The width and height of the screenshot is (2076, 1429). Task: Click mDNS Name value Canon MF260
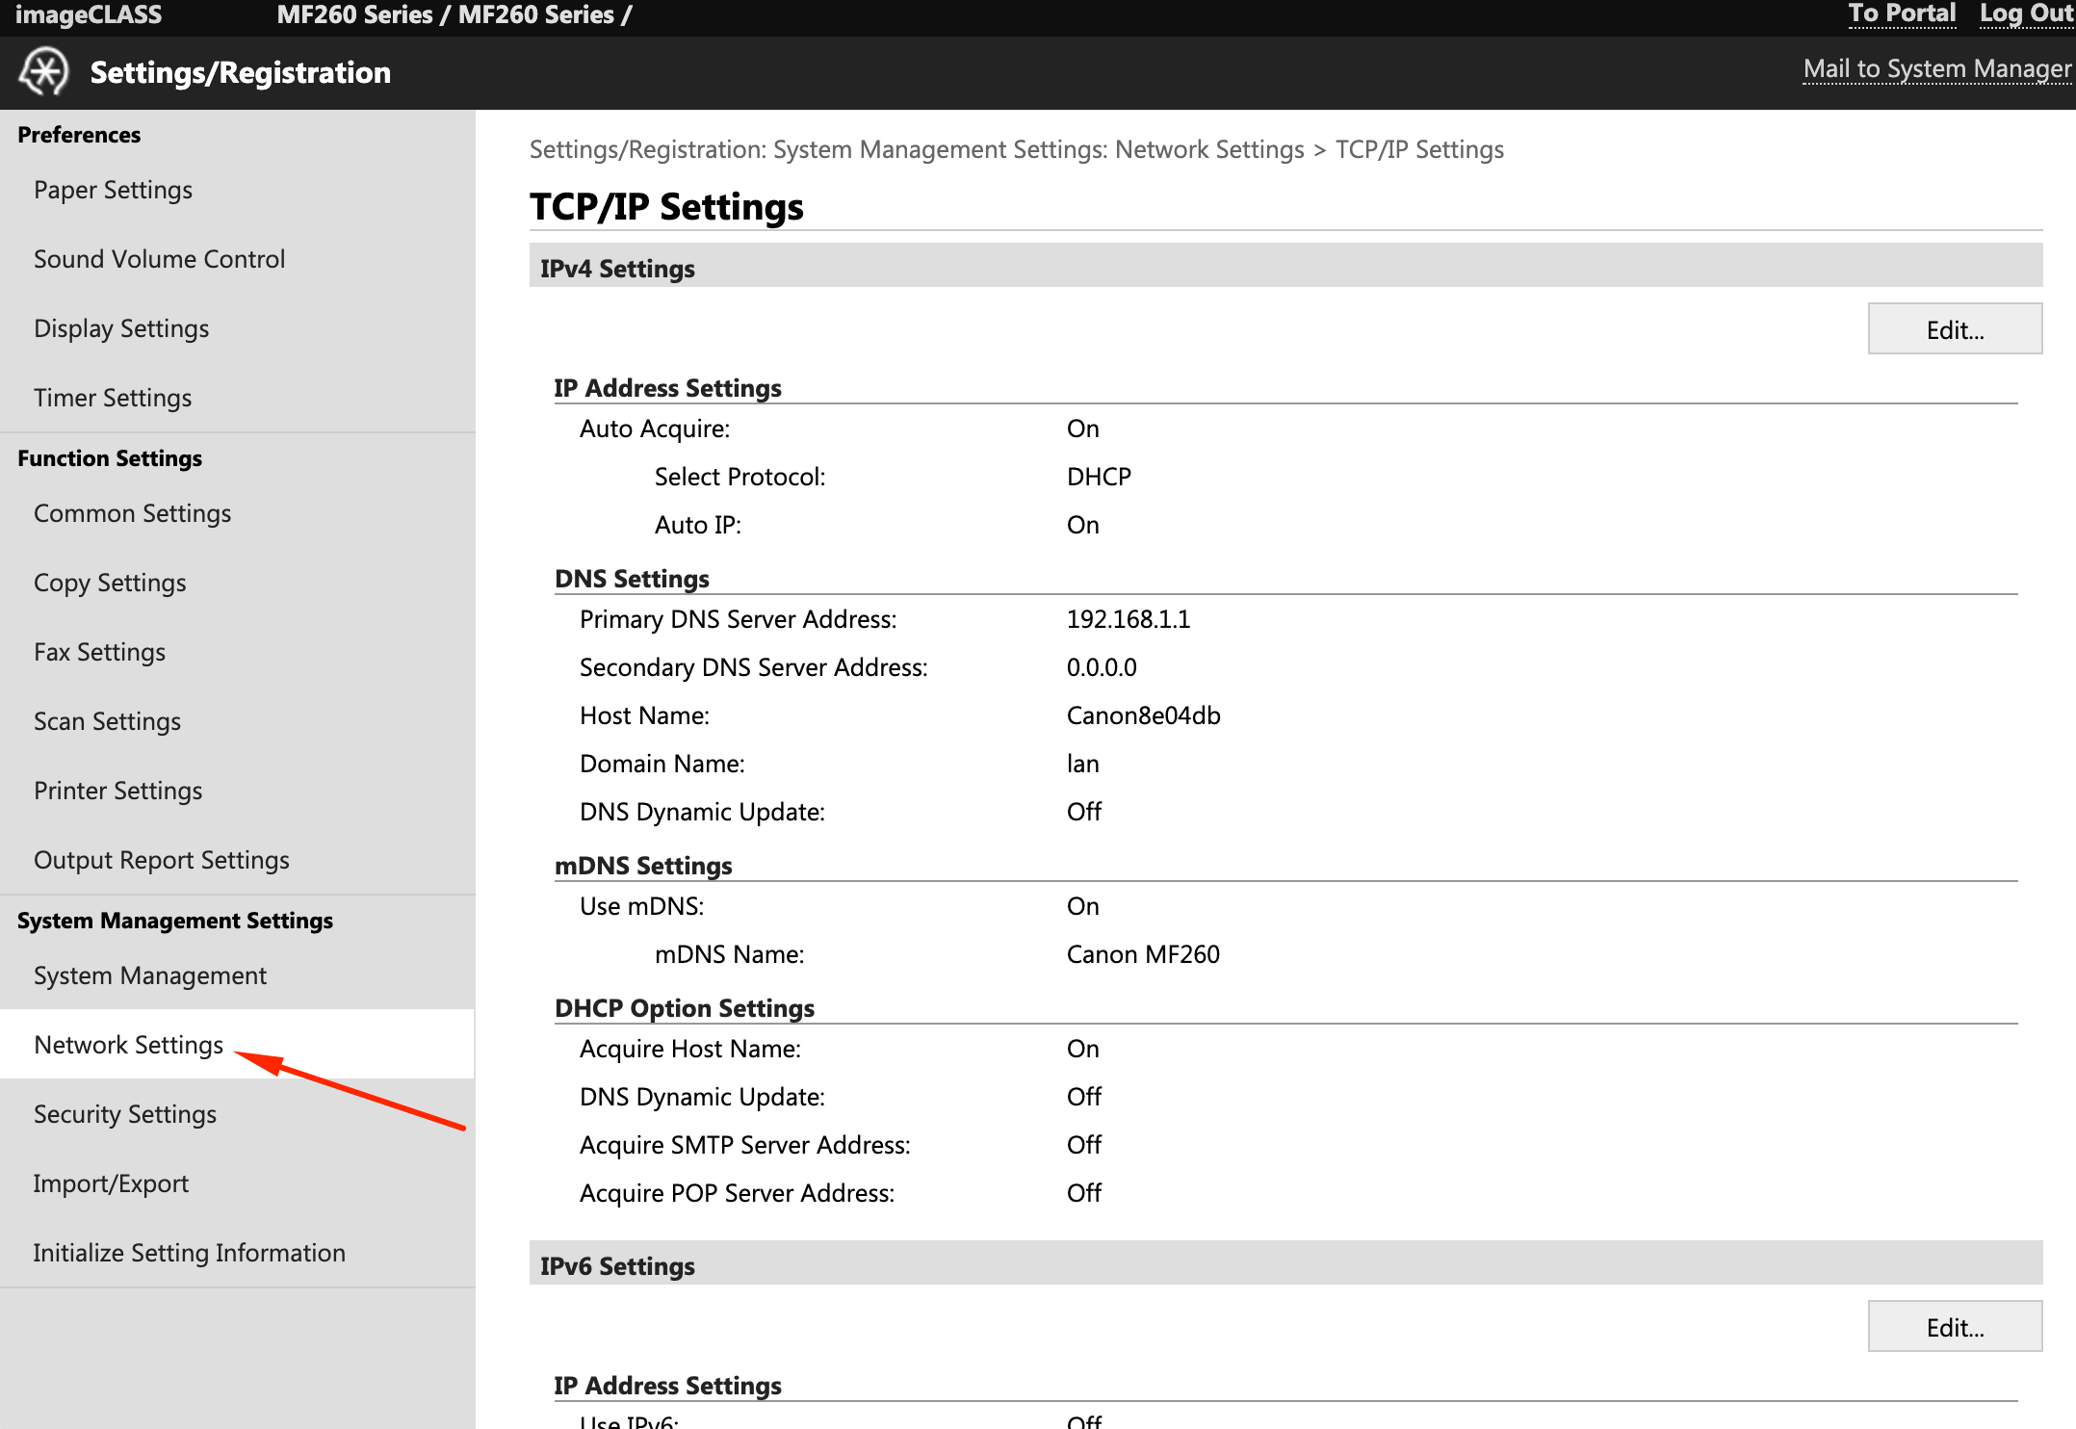tap(1143, 954)
